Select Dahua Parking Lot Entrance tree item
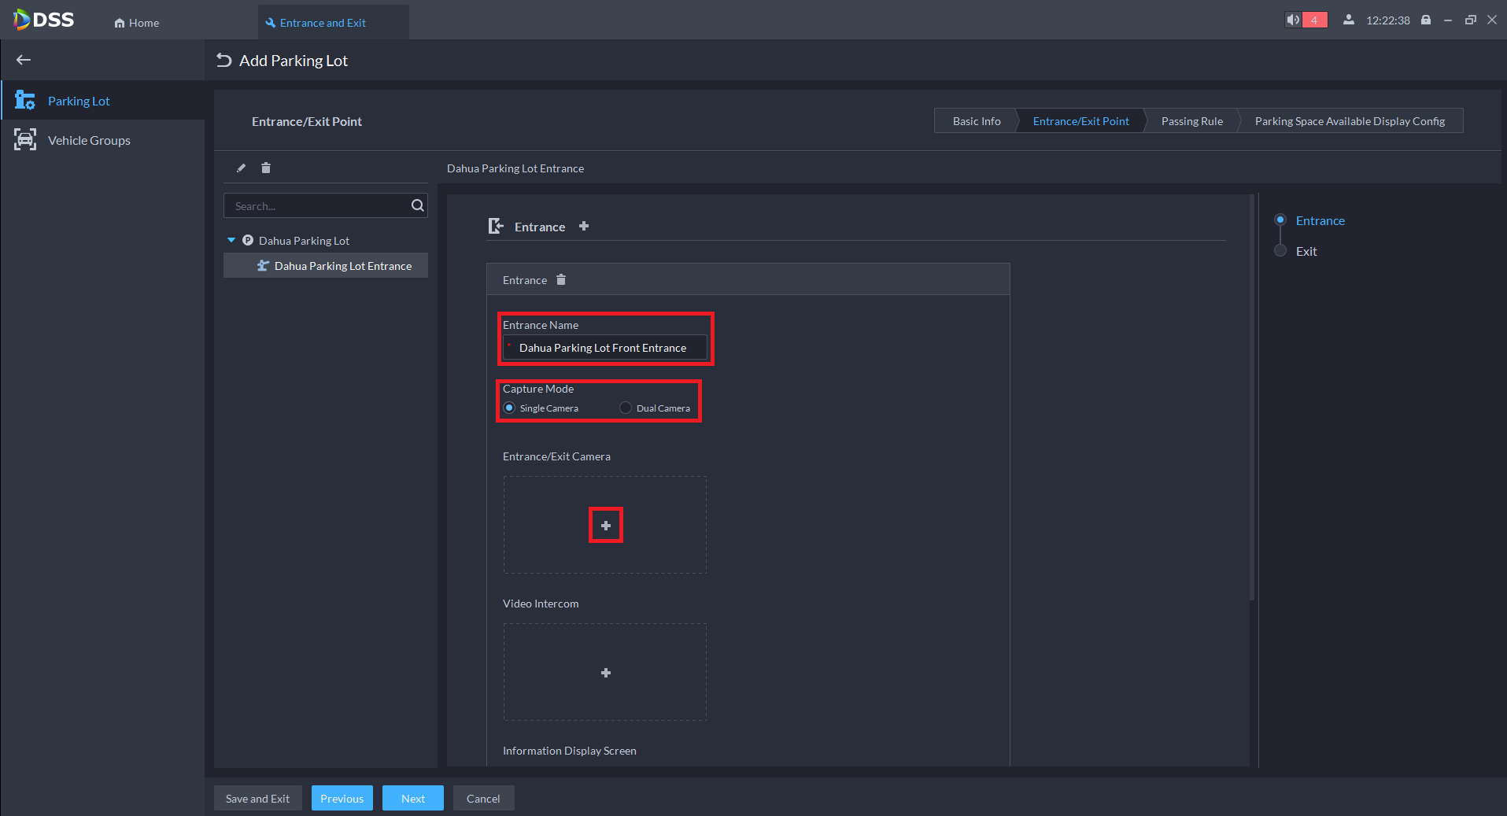 (x=342, y=266)
